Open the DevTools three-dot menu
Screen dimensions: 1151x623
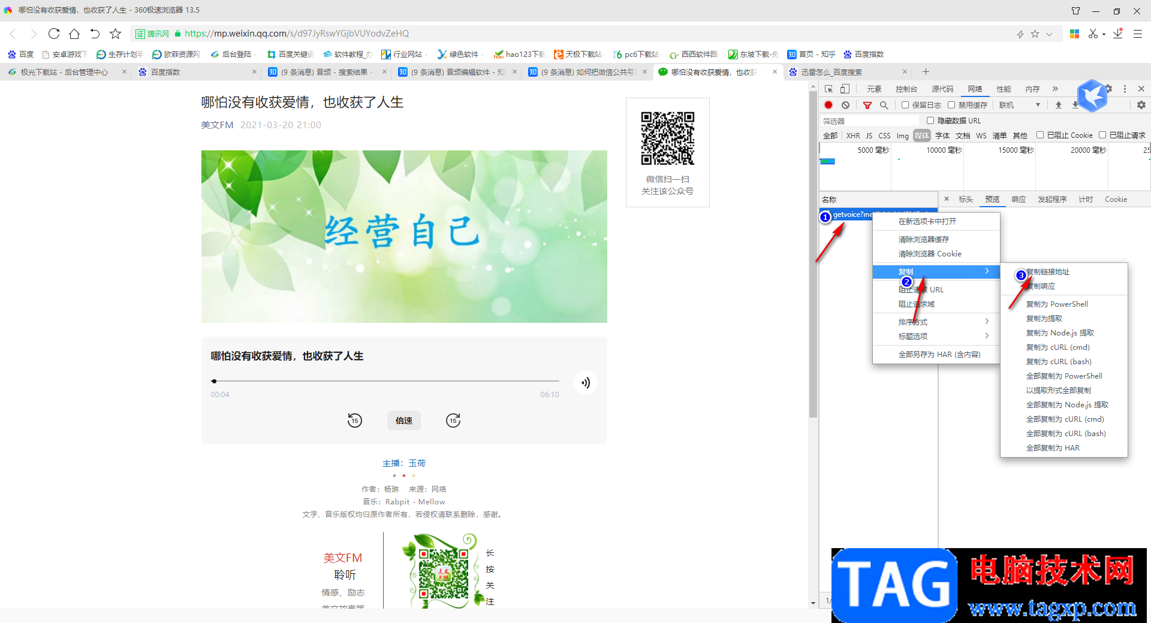[1125, 89]
